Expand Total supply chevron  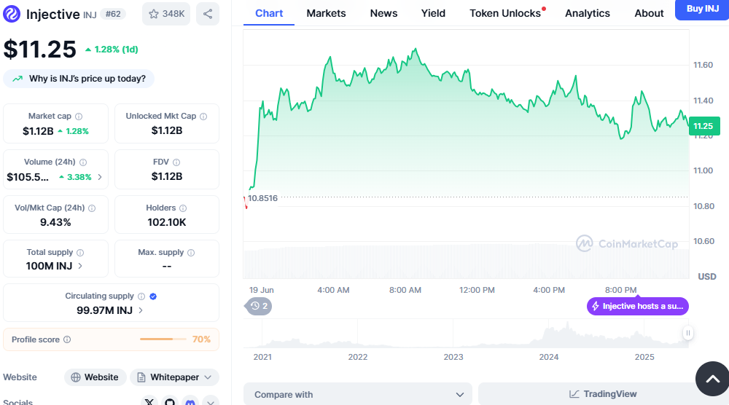(80, 266)
